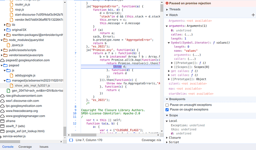Click cloud icon for raw.githubusercontent.com
This screenshot has width=256, height=150.
click(x=2, y=96)
